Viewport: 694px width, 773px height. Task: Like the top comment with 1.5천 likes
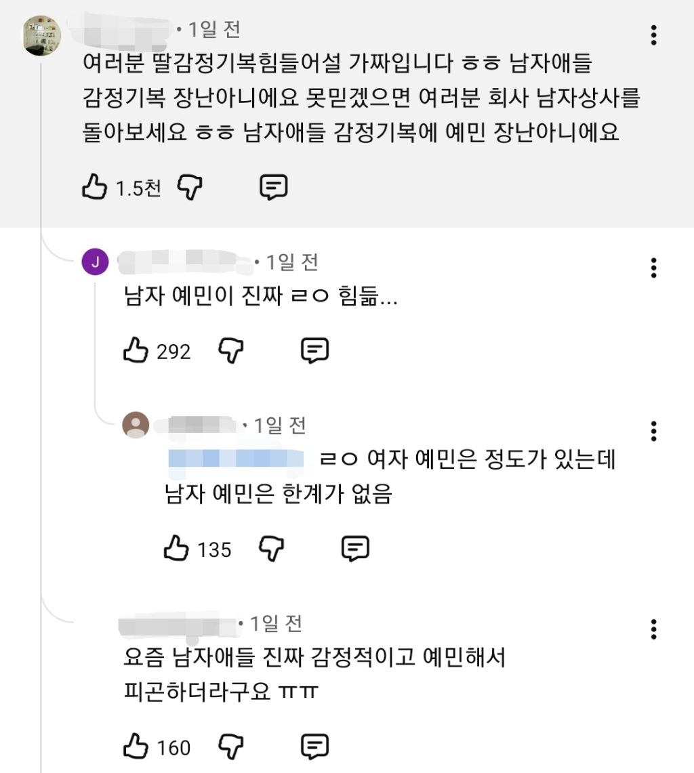[x=95, y=187]
